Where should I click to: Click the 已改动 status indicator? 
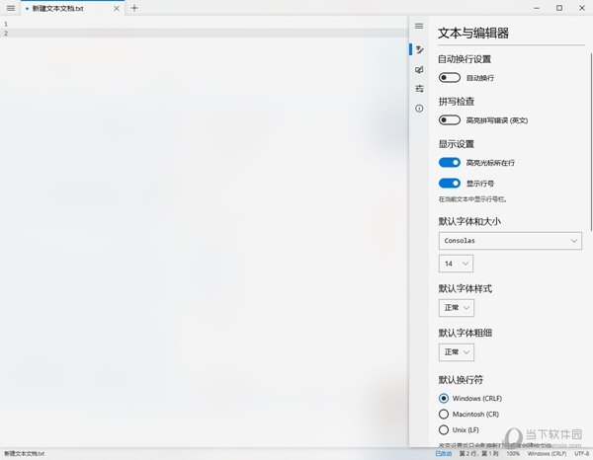(444, 453)
